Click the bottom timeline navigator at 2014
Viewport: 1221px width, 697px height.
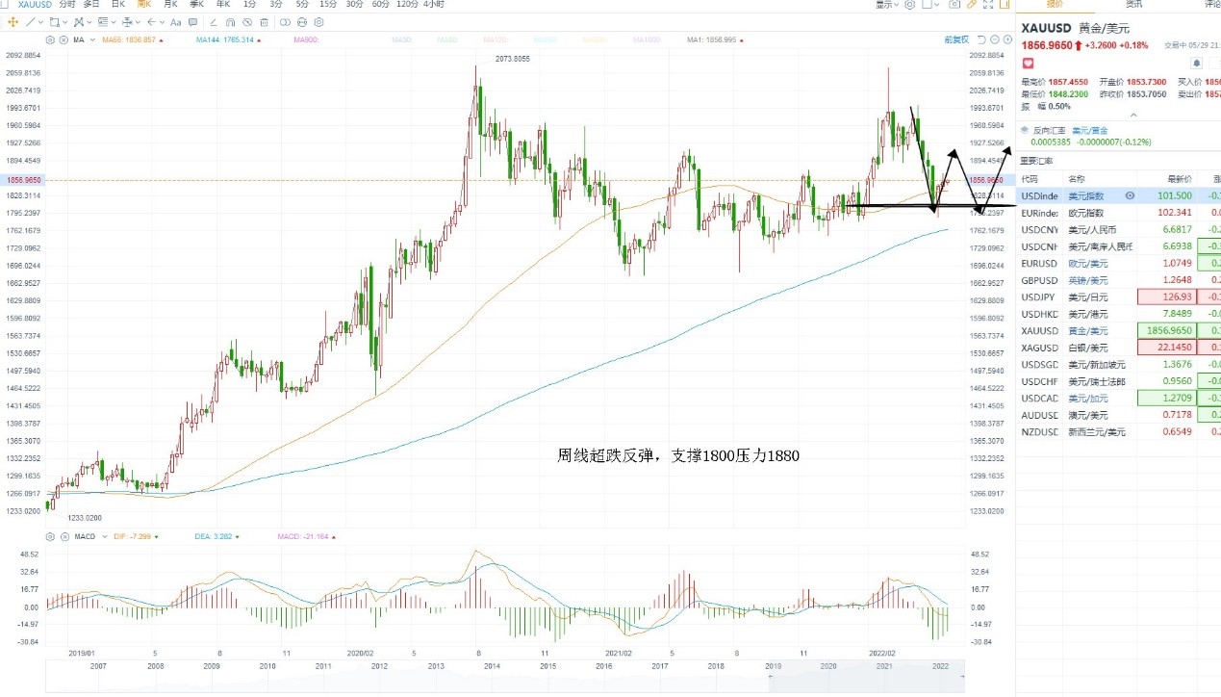492,665
